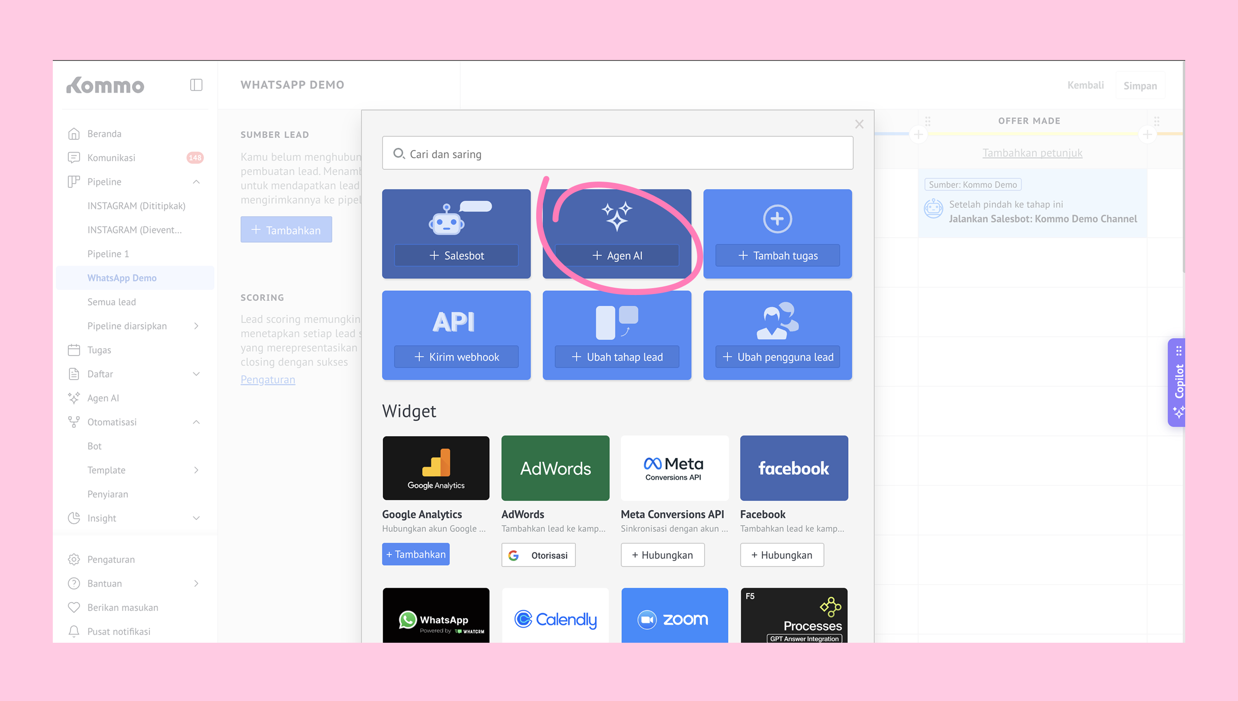Viewport: 1238px width, 701px height.
Task: Collapse the Pipeline menu chevron
Action: coord(196,182)
